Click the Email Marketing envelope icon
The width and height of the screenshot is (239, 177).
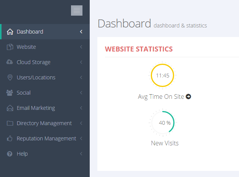[10, 108]
